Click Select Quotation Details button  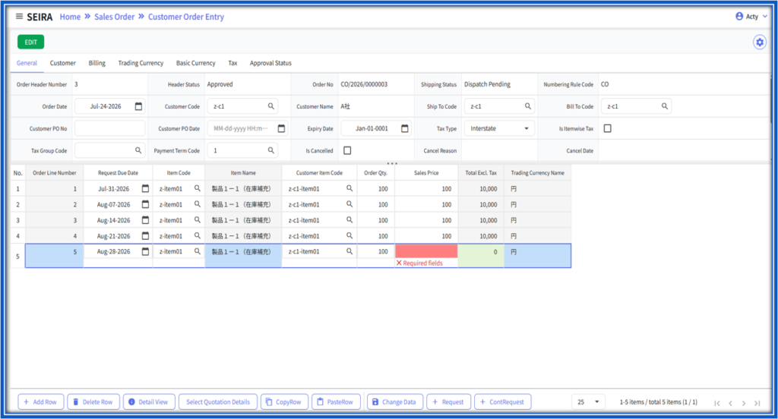tap(218, 402)
